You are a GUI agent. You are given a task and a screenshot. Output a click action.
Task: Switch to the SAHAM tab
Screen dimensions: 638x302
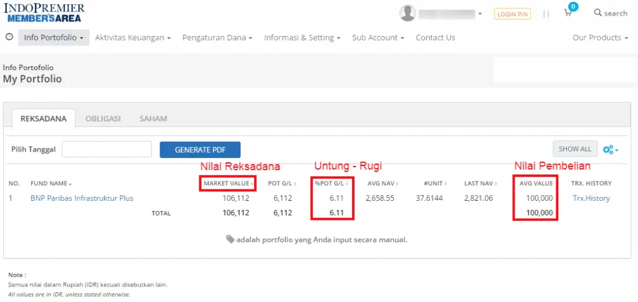tap(153, 119)
